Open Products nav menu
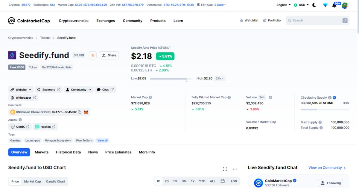 pos(158,21)
